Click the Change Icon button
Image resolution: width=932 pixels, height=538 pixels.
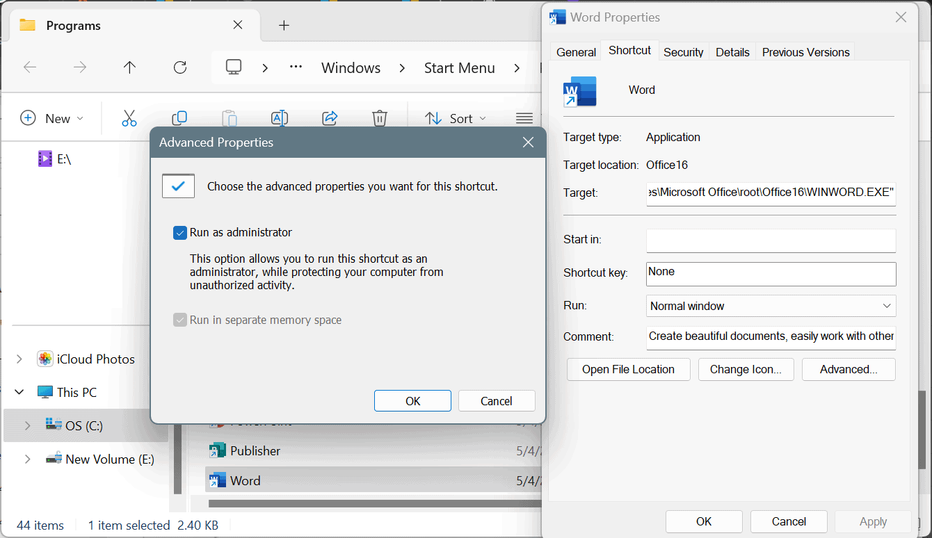click(x=746, y=370)
